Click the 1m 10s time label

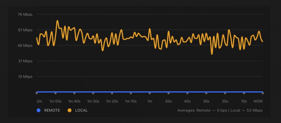[131, 101]
